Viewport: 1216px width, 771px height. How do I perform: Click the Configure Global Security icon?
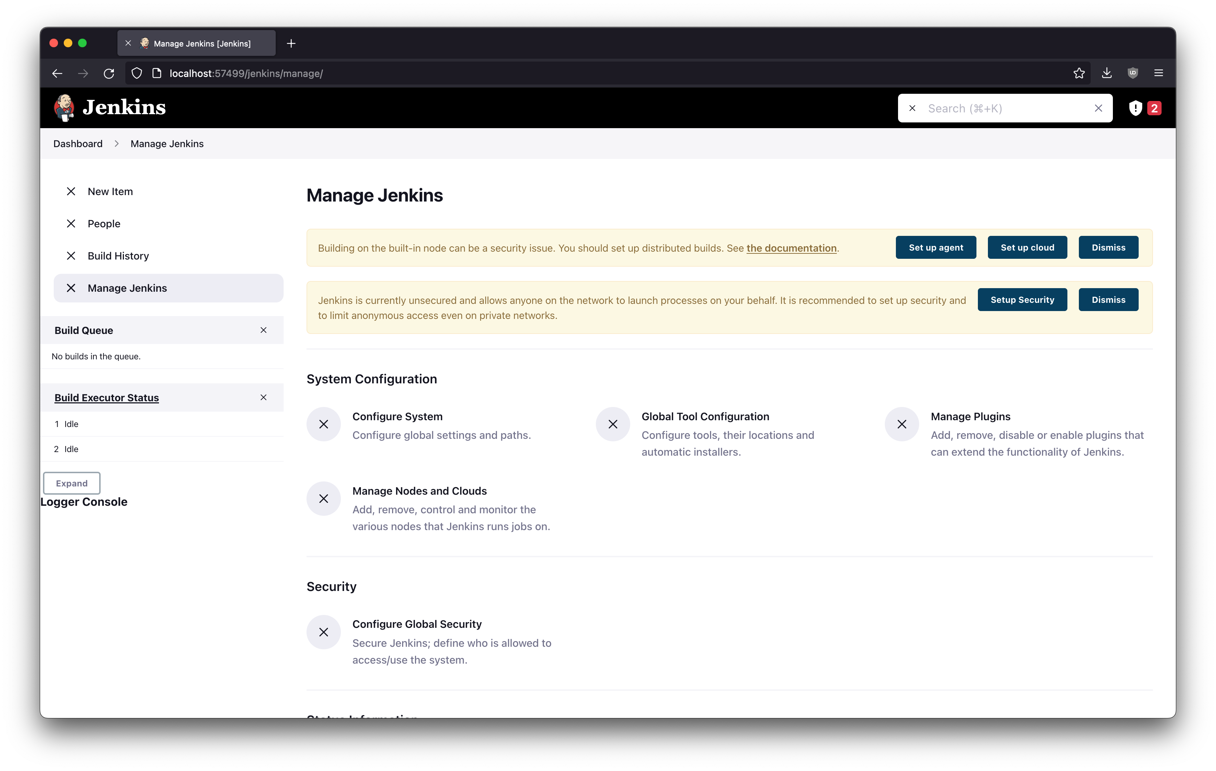coord(324,632)
